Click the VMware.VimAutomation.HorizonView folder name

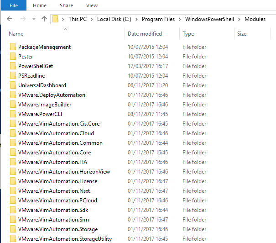(x=64, y=172)
